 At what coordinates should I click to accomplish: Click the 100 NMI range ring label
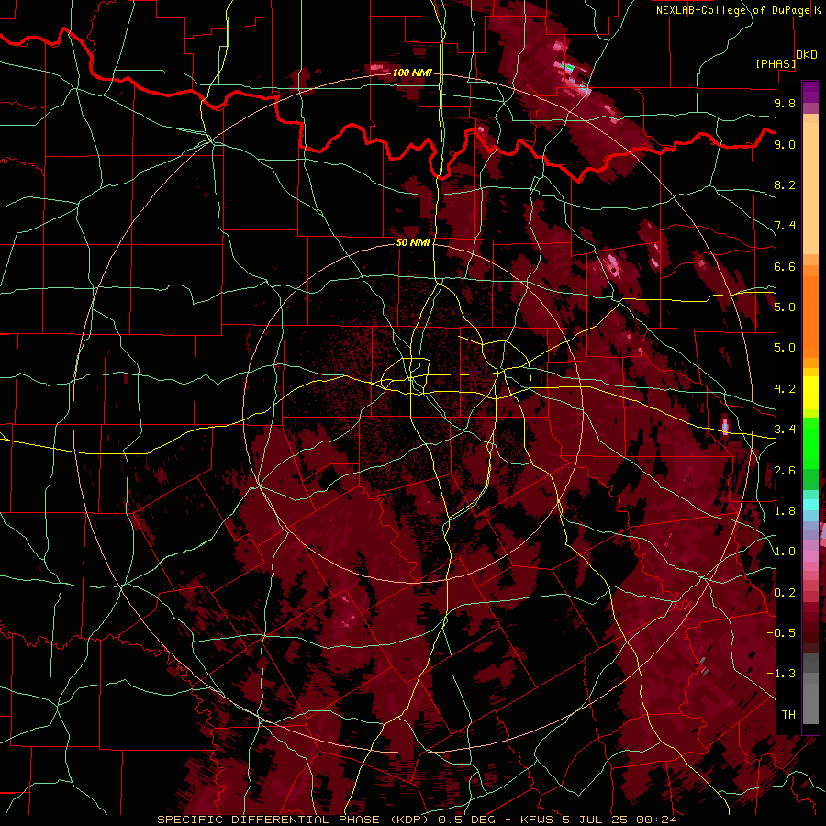(412, 73)
